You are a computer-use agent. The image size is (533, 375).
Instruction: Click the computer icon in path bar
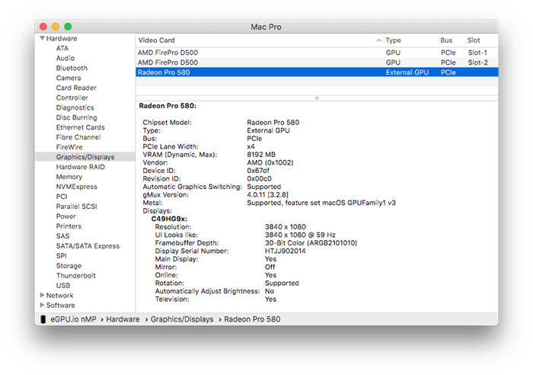click(43, 319)
